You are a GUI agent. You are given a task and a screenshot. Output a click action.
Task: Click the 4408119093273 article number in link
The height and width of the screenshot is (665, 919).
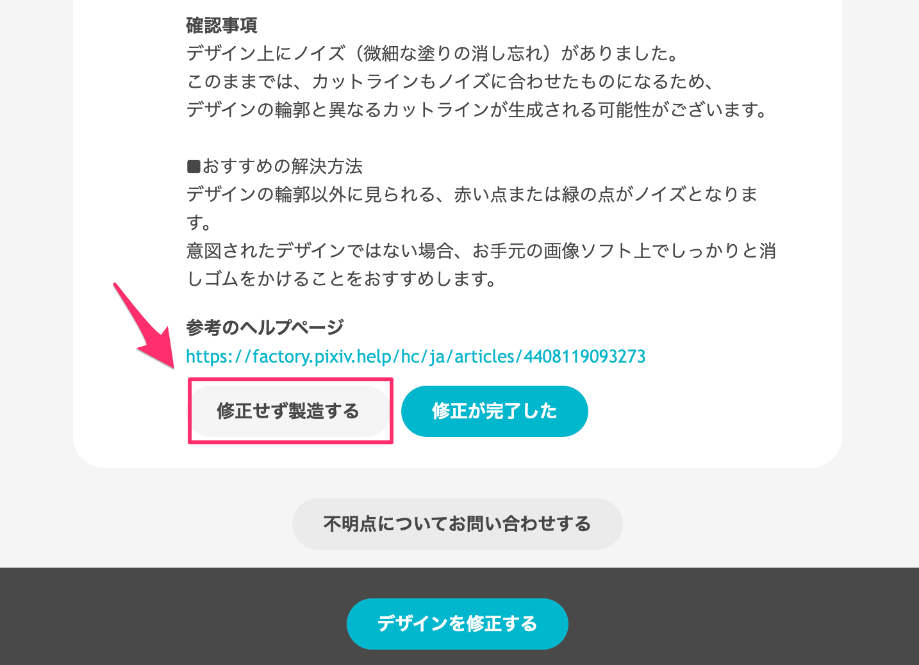tap(584, 356)
